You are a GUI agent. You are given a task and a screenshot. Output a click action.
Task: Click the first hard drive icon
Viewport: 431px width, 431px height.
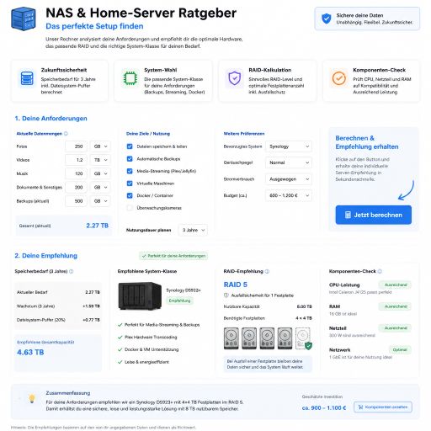pyautogui.click(x=231, y=338)
